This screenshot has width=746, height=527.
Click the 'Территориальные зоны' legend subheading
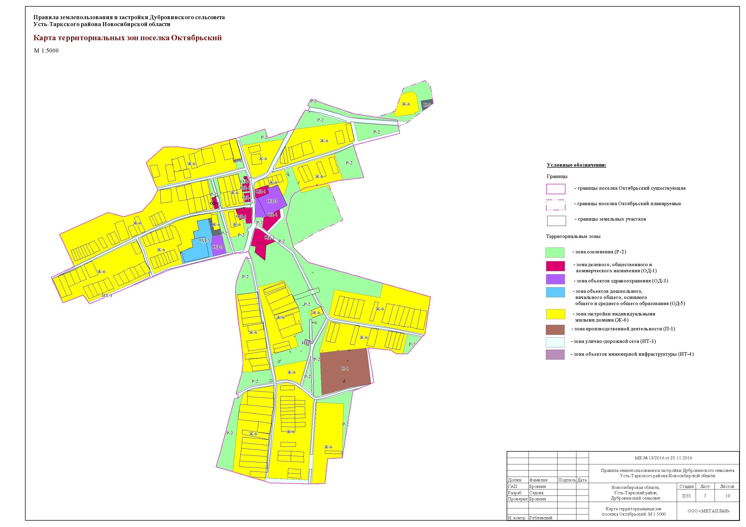573,236
